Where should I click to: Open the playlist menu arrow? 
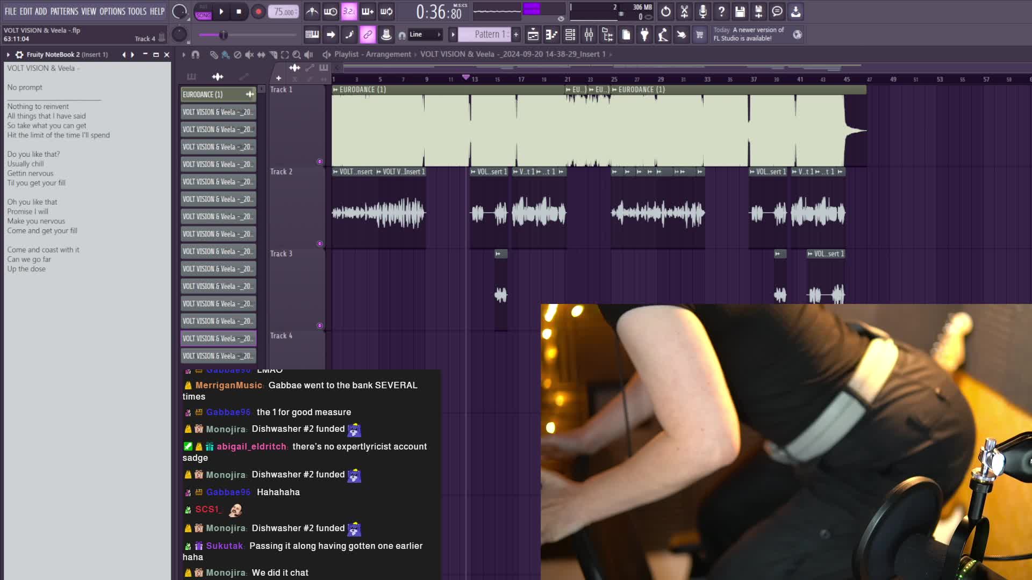(184, 55)
